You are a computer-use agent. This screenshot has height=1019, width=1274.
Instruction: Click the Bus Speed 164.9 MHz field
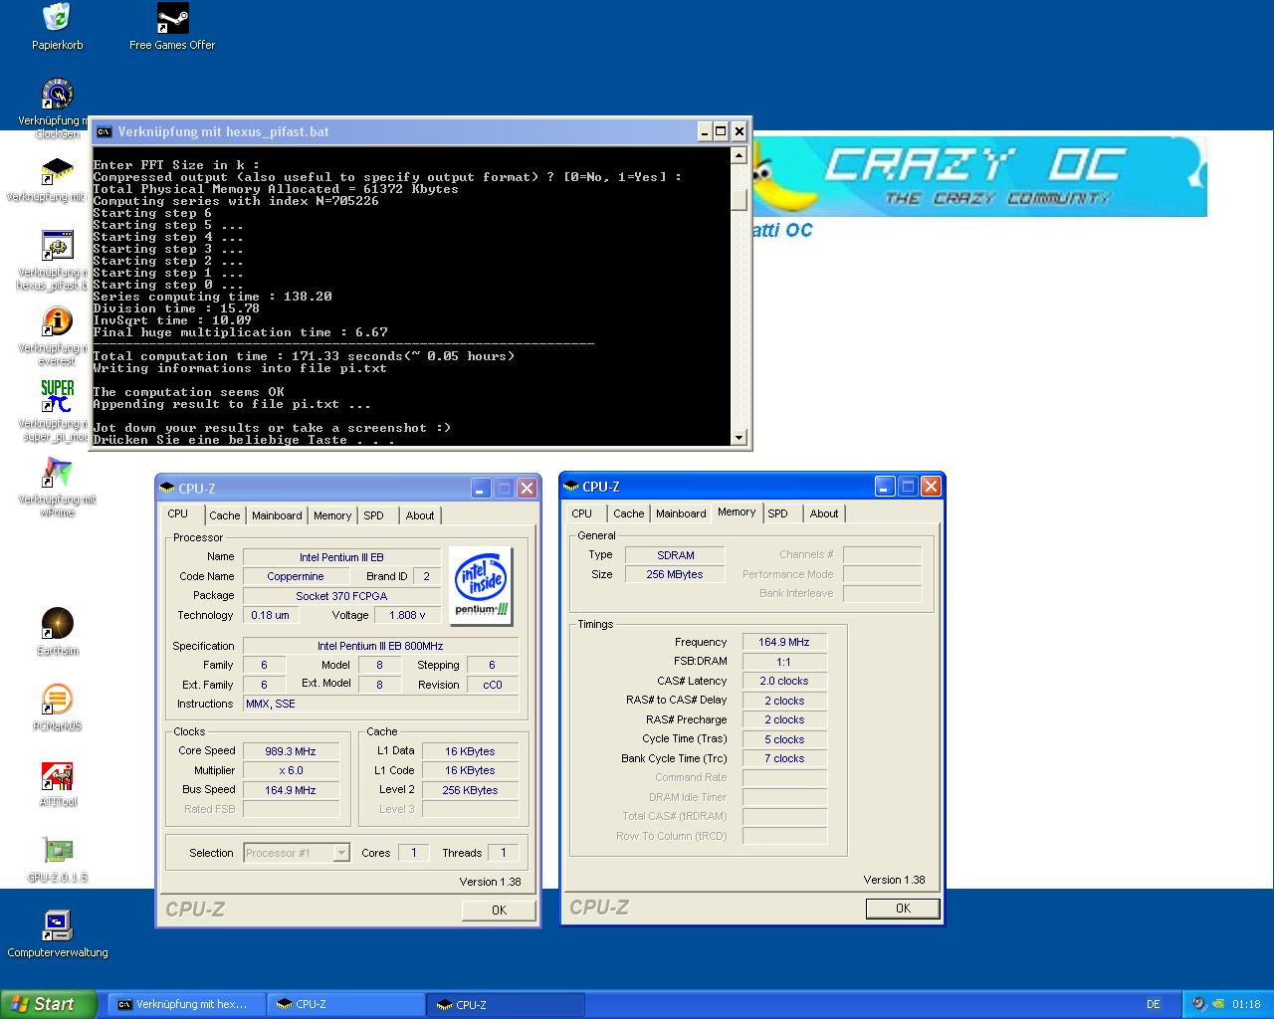pos(291,790)
